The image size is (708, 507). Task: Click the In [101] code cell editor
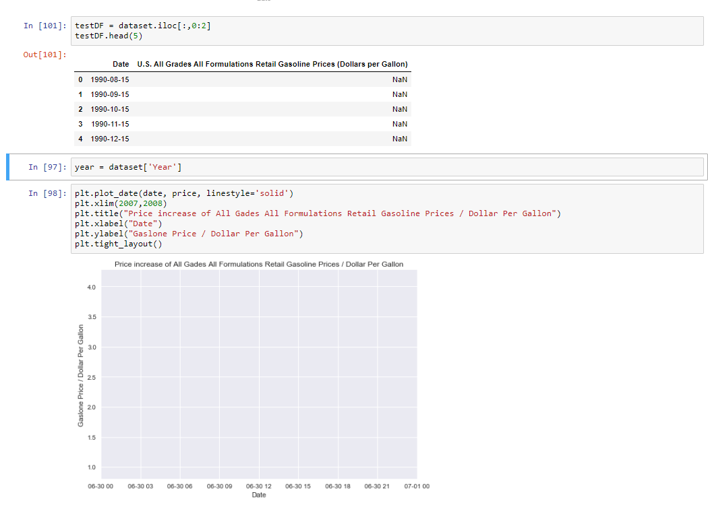click(x=387, y=31)
